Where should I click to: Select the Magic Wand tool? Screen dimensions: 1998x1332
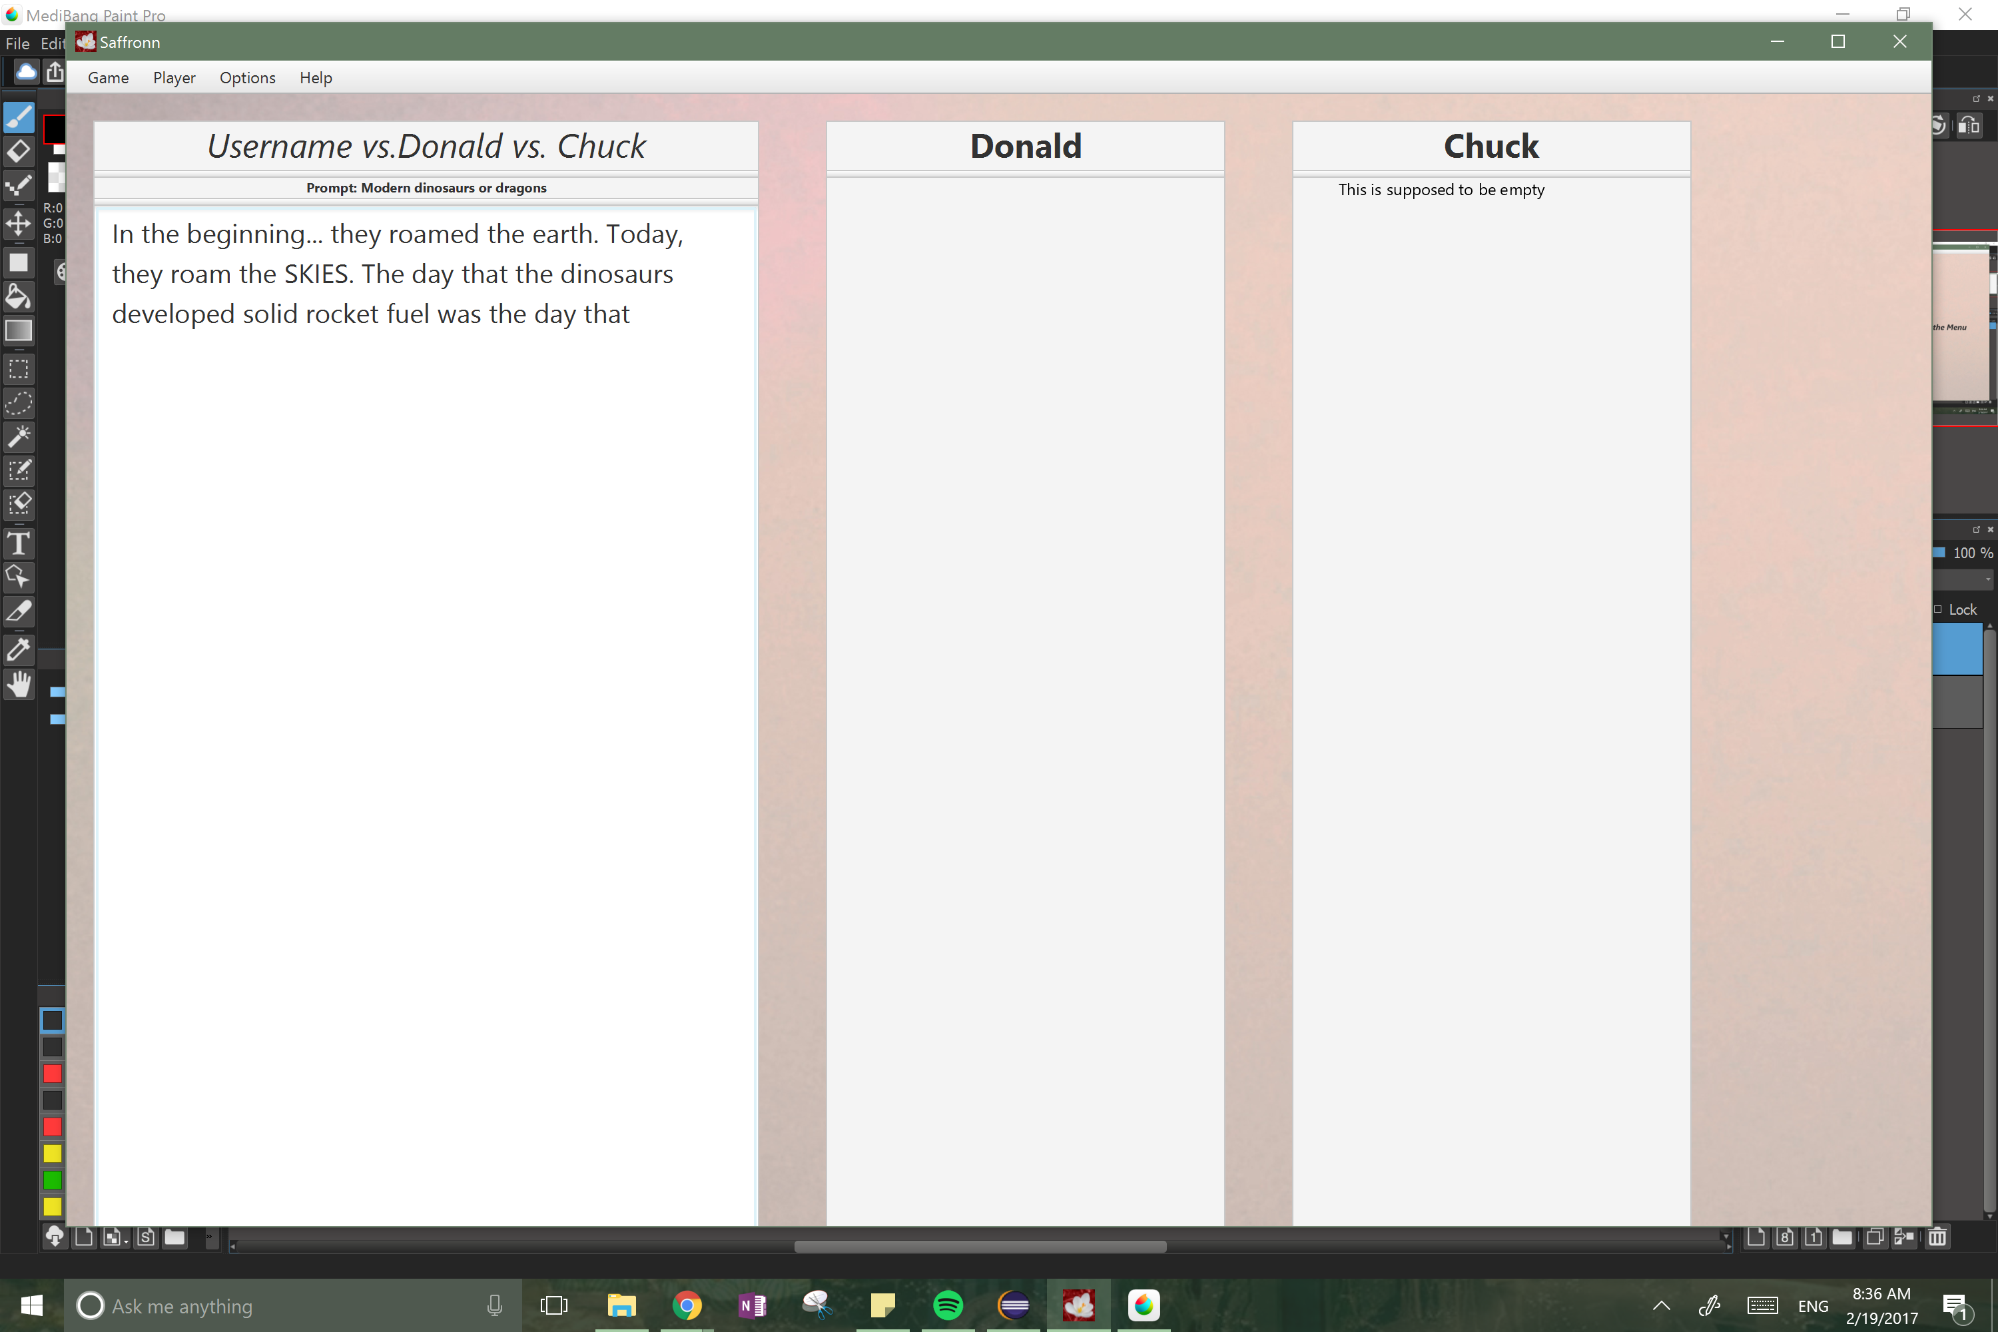tap(19, 437)
